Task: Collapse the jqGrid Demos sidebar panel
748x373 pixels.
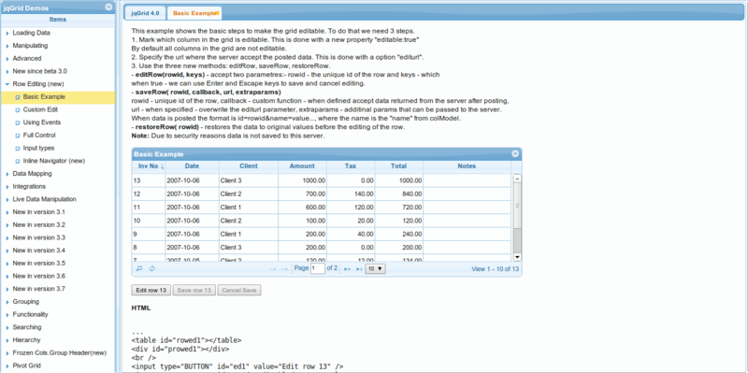Action: point(108,7)
